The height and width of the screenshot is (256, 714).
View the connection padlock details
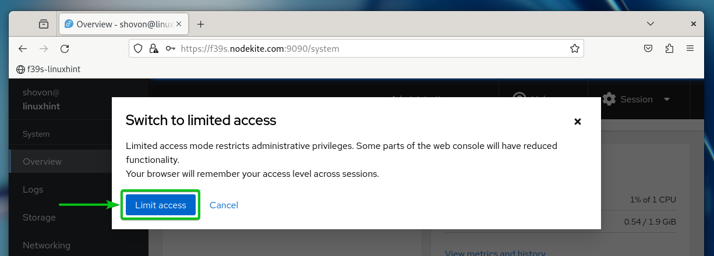(153, 49)
